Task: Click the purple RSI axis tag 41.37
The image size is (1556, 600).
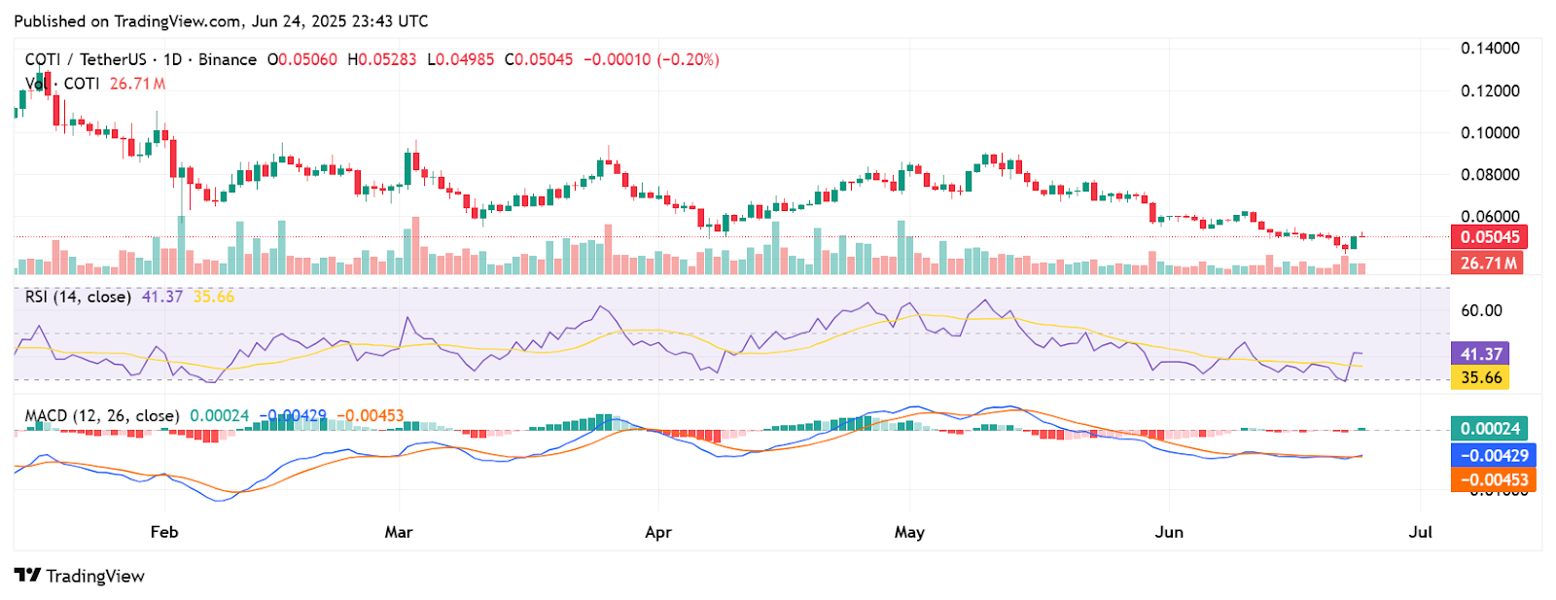Action: coord(1480,354)
